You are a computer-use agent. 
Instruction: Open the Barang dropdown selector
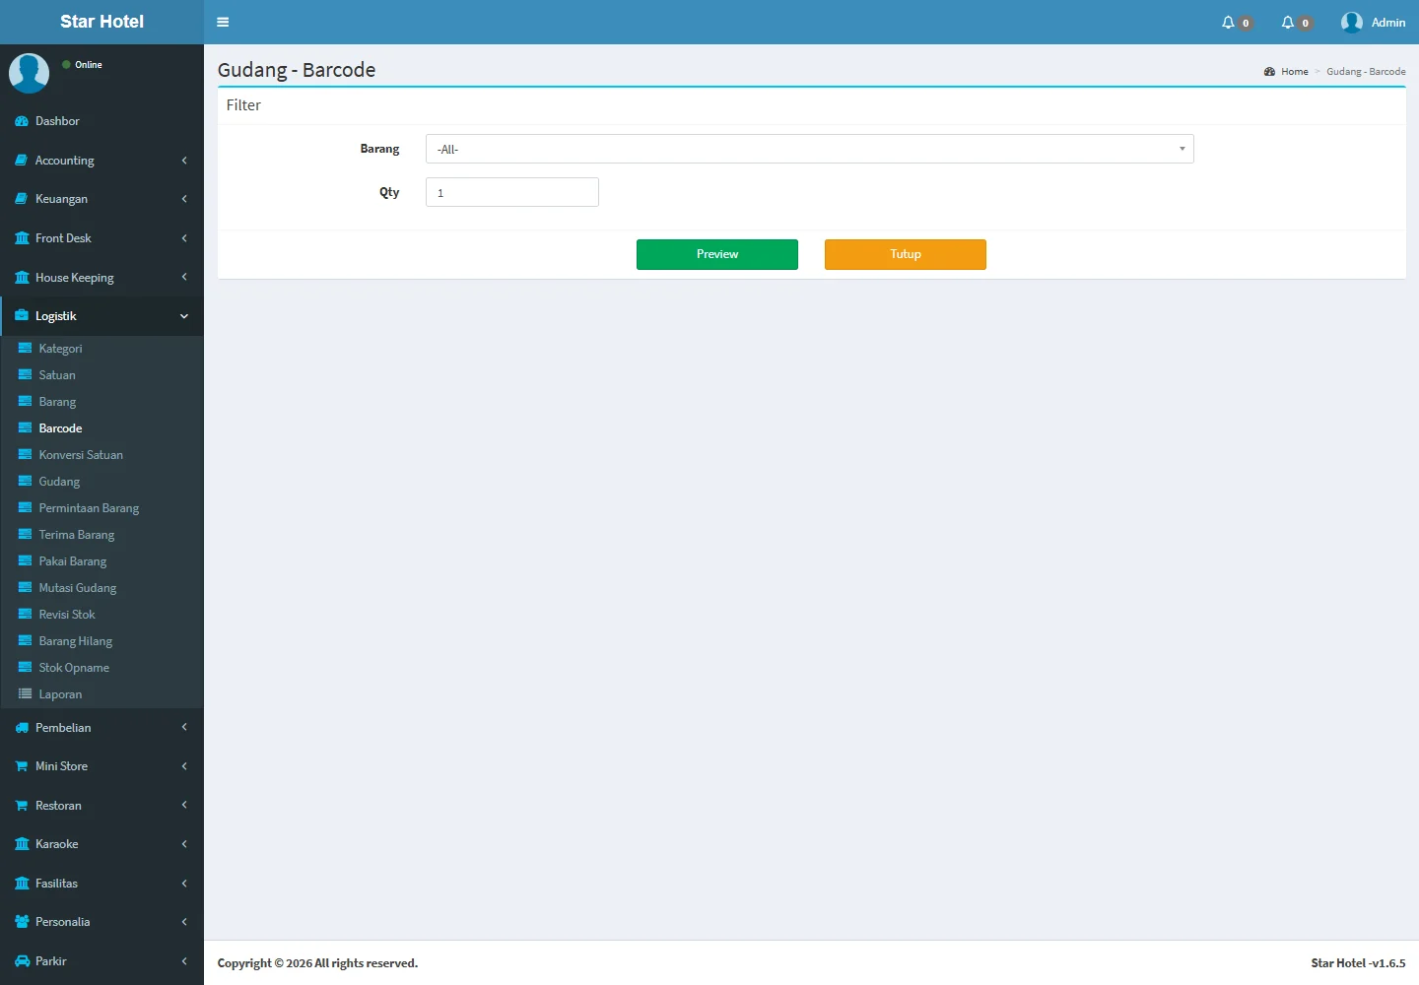tap(809, 149)
